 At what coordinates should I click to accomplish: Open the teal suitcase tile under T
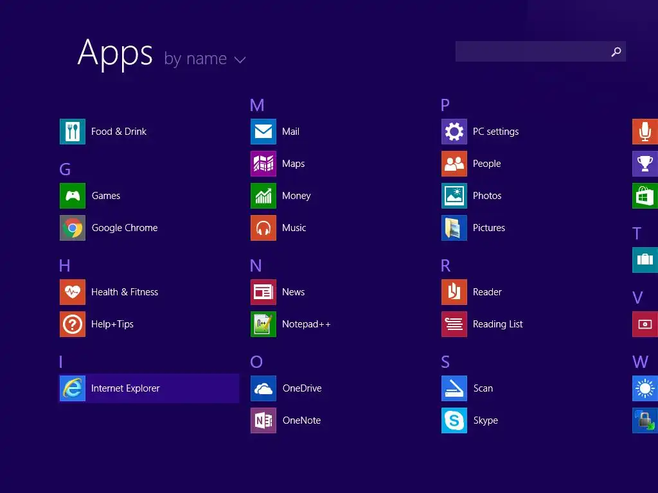coord(645,260)
